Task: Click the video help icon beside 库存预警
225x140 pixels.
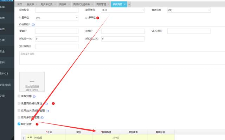Action: [x=34, y=97]
